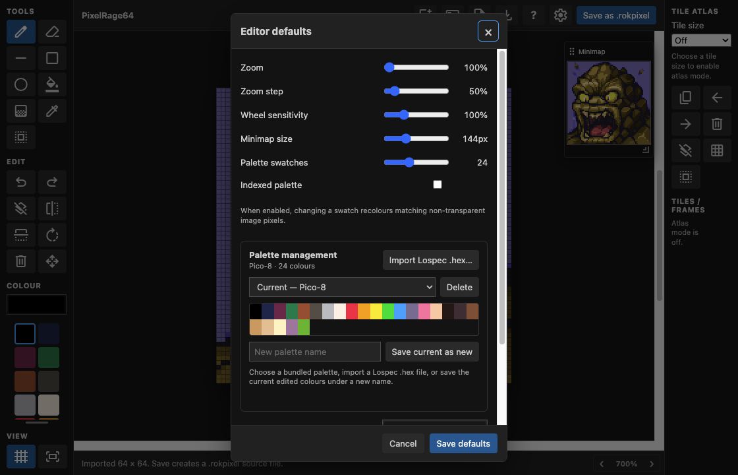Adjust the Zoom step slider
Screen dimensions: 738x475
click(x=416, y=91)
